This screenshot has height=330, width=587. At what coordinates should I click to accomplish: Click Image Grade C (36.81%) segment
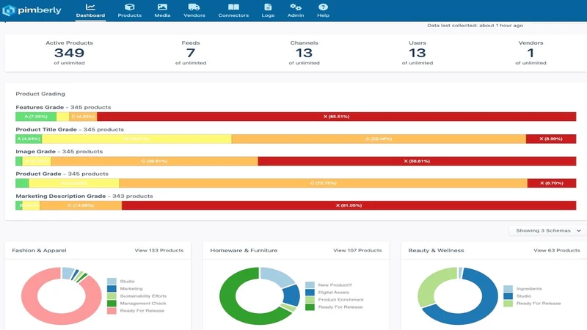[154, 161]
